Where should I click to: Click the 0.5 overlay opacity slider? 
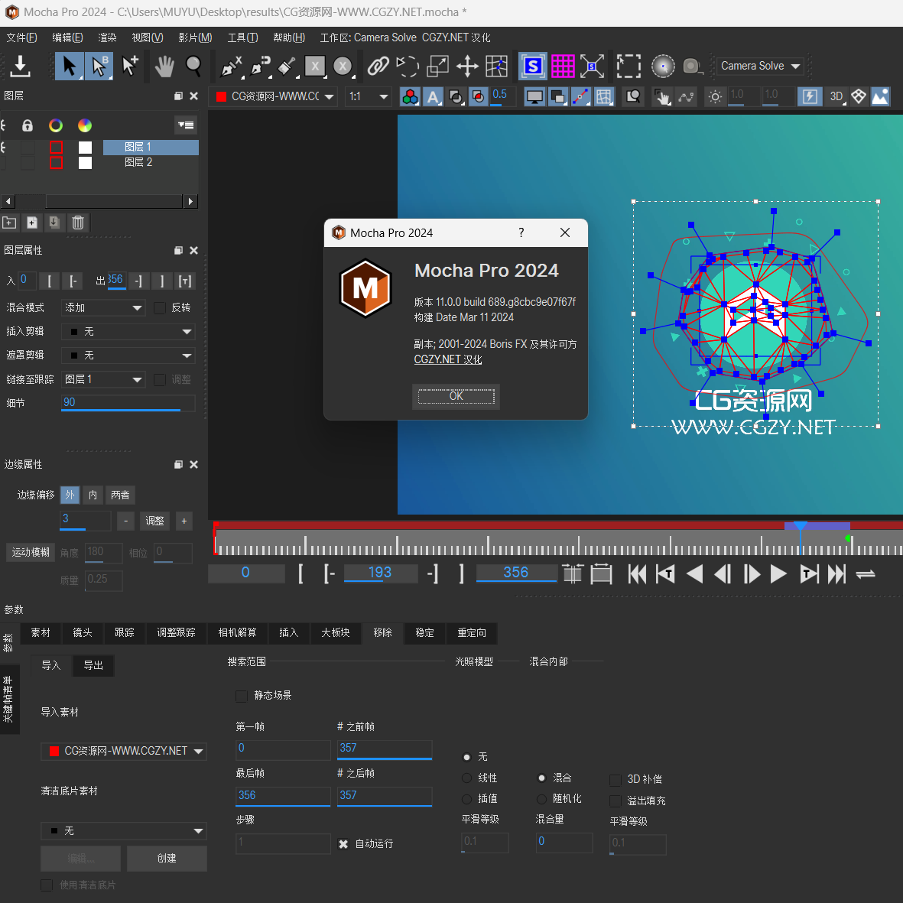point(503,97)
